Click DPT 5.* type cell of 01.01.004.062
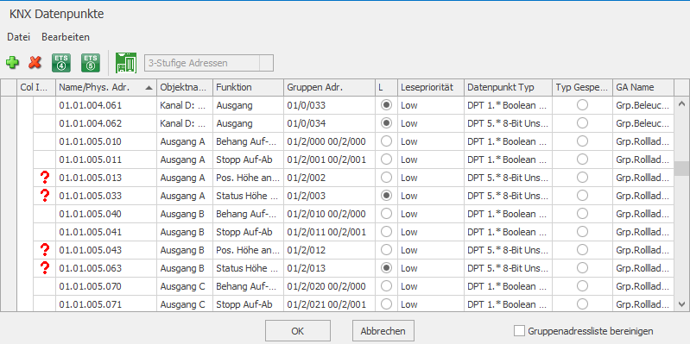The width and height of the screenshot is (690, 344). pos(509,123)
